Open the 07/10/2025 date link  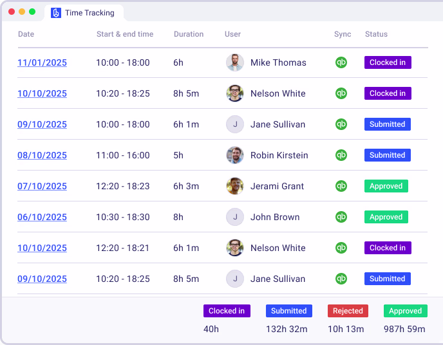coord(42,186)
